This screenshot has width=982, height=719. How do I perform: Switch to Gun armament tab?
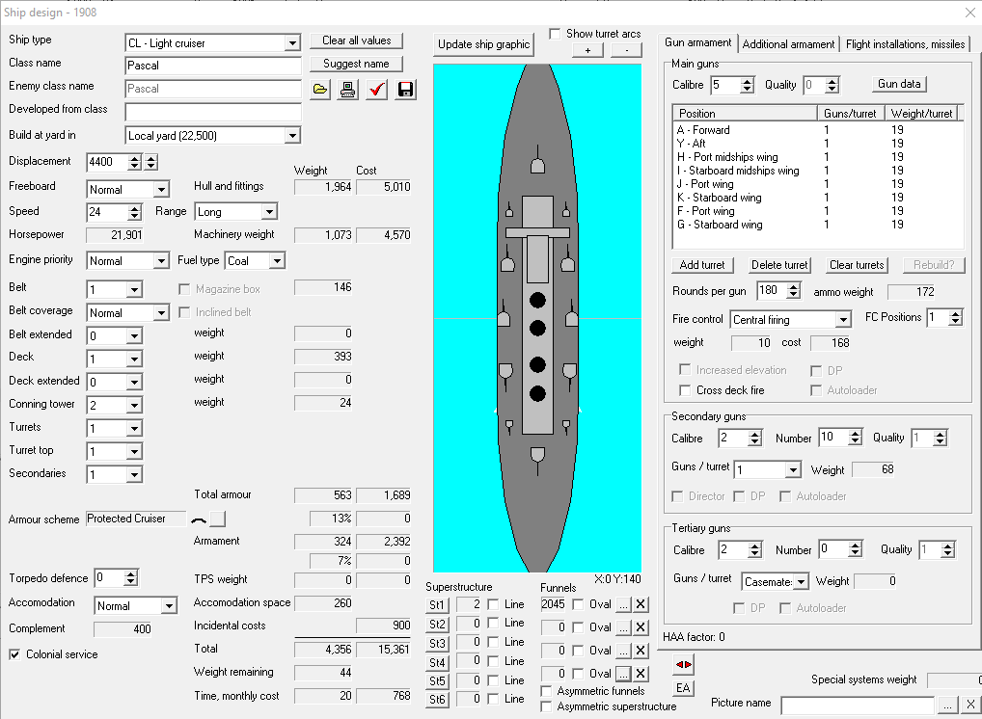point(697,42)
